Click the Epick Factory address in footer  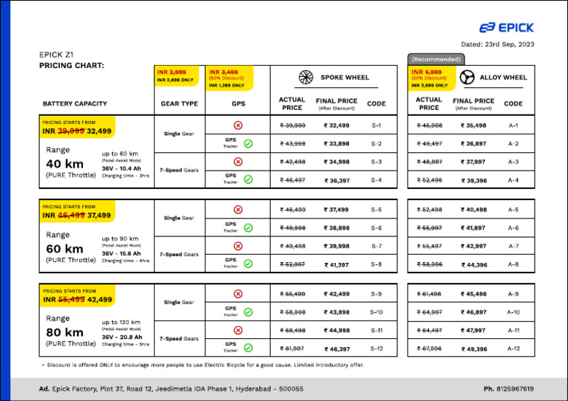(x=172, y=389)
